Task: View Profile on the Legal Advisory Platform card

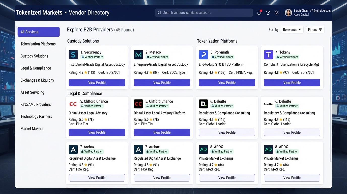Action: (162, 132)
